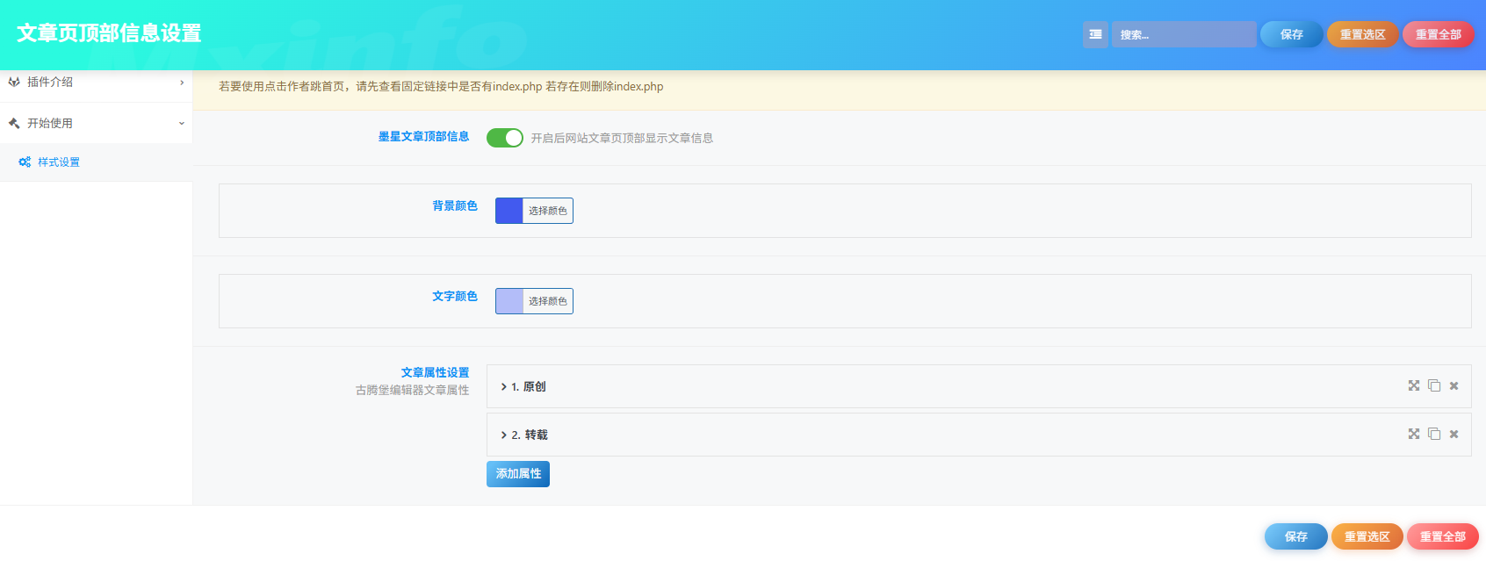Click the sort handle icon on 原创 row
Screen dimensions: 1486x561
click(x=1414, y=385)
